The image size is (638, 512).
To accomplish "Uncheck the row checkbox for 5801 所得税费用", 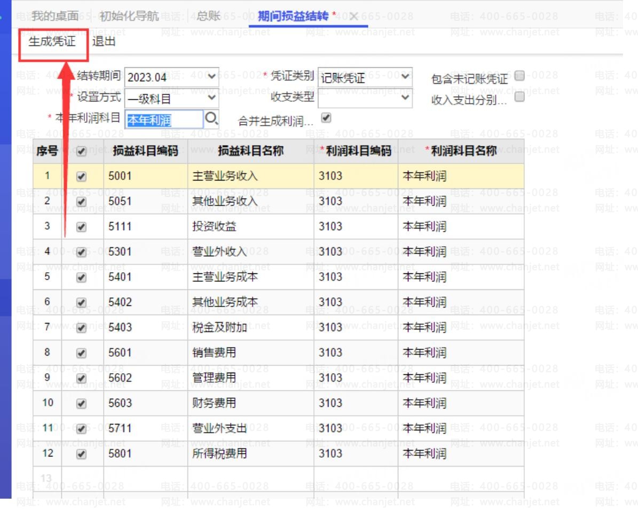I will [81, 454].
